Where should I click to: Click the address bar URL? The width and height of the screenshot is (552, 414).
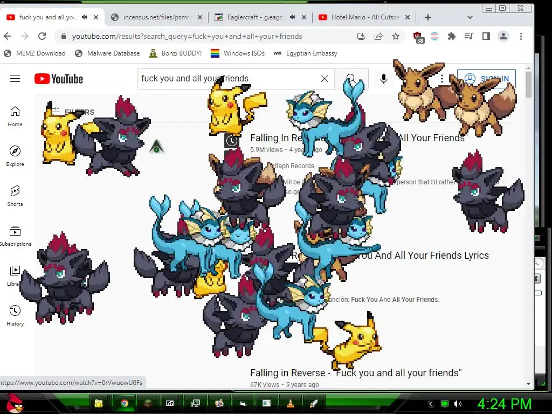click(187, 36)
